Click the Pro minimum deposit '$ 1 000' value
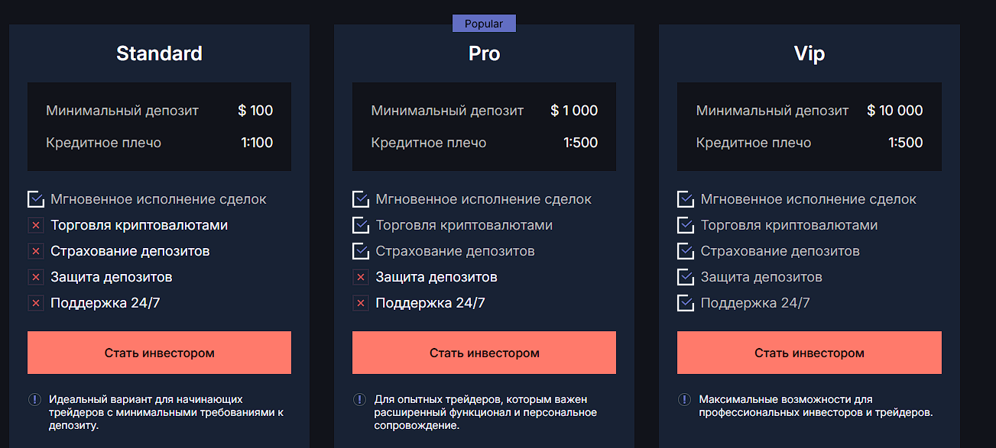 click(x=574, y=111)
